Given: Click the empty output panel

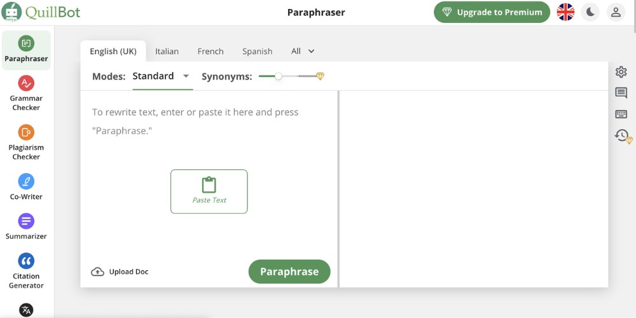Looking at the screenshot, I should 473,189.
